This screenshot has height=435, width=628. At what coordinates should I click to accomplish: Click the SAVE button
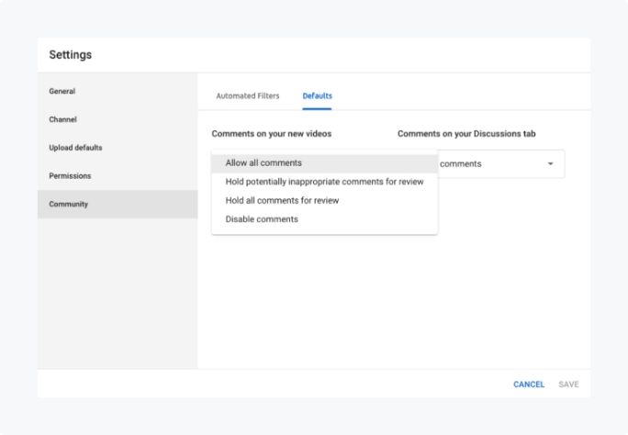click(568, 385)
